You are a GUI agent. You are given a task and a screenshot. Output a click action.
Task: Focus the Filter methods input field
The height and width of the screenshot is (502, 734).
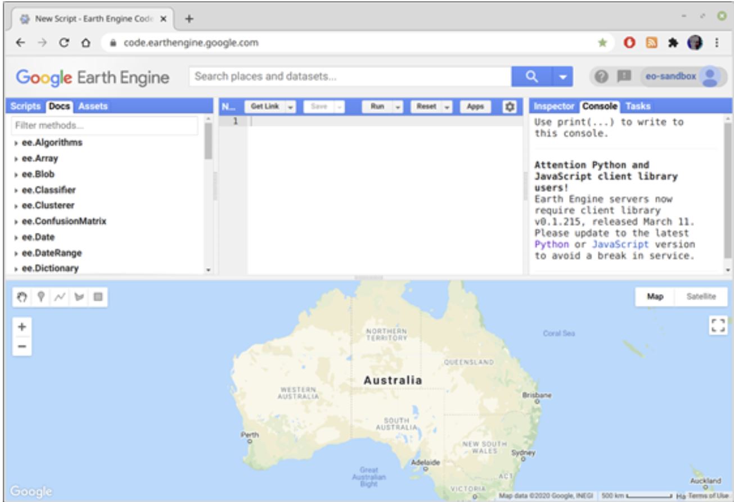[x=105, y=125]
